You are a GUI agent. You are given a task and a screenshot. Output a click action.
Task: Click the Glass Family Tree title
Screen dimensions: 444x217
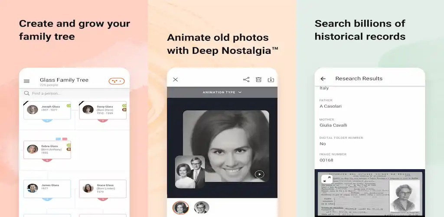tap(64, 80)
